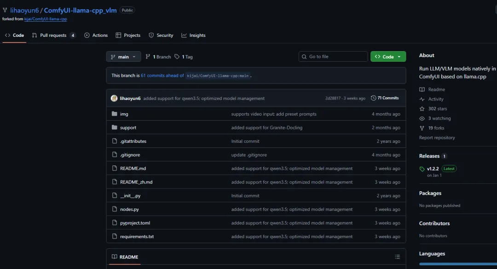Click the search magnifier in Go to file
The height and width of the screenshot is (269, 497).
tap(304, 57)
